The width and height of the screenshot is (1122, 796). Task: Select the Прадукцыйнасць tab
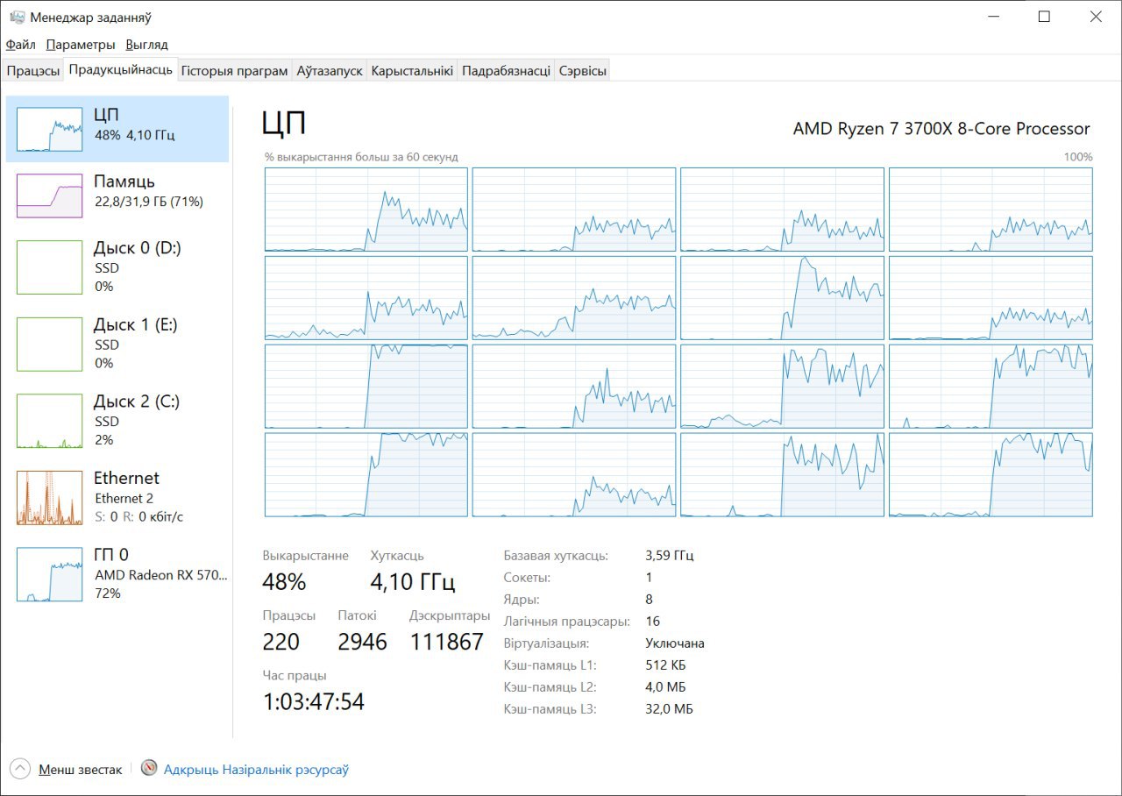pyautogui.click(x=120, y=70)
